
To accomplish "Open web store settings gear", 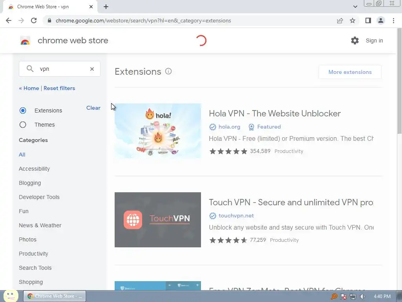I will [x=355, y=41].
